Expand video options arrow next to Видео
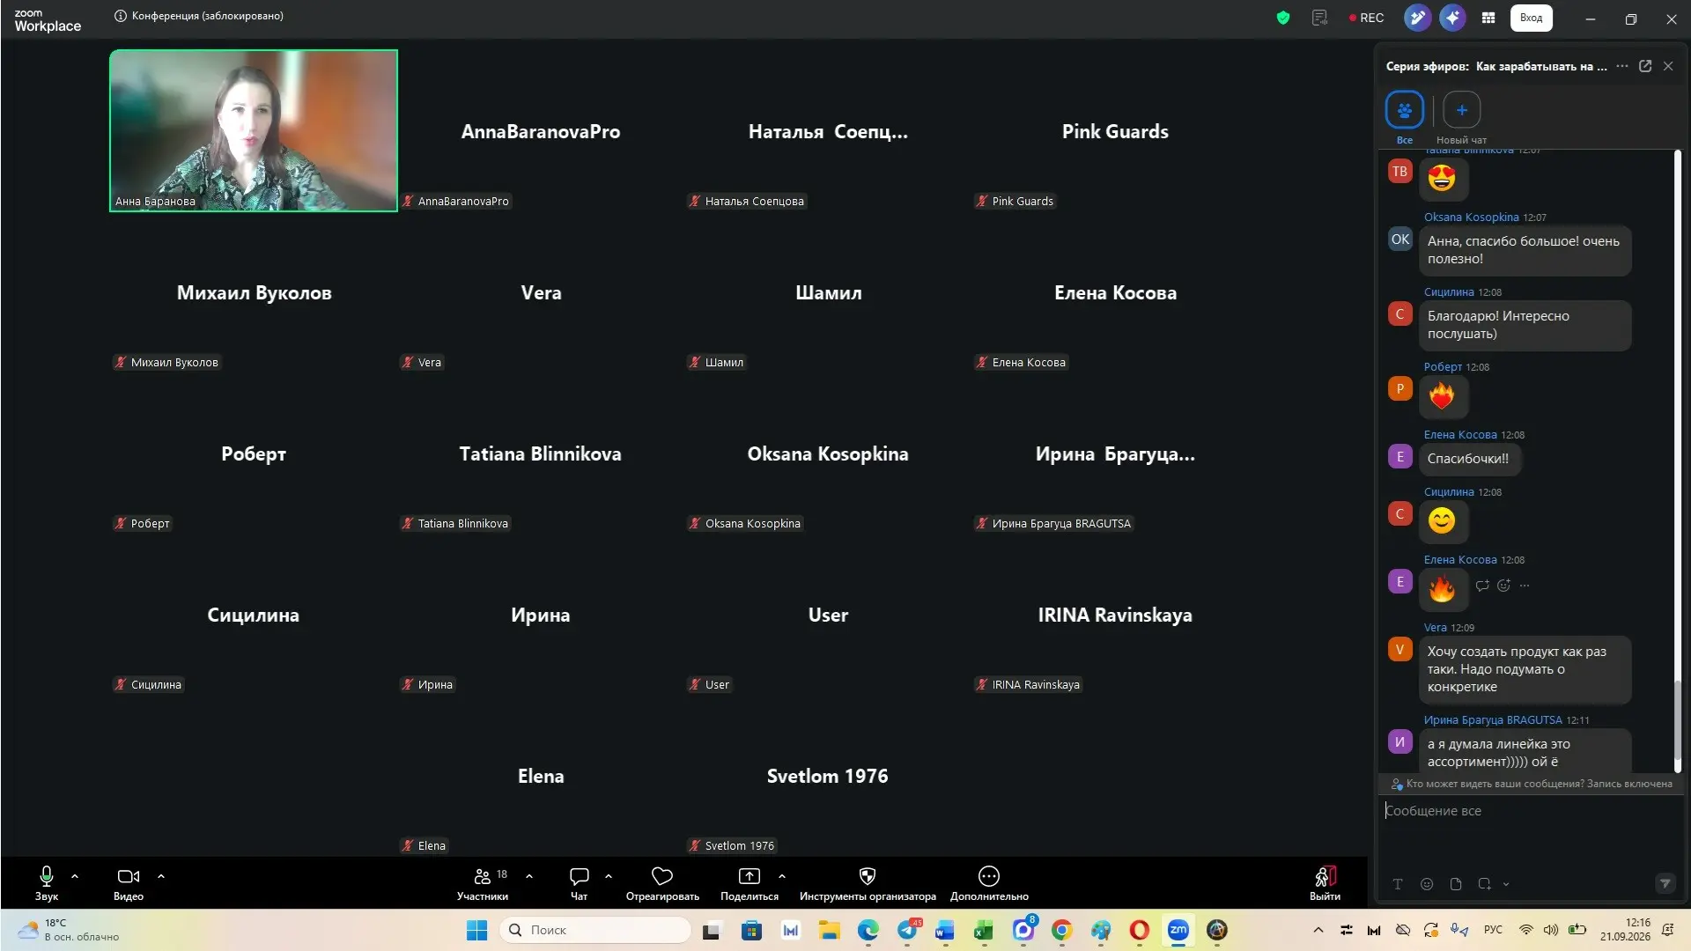The image size is (1691, 951). [x=161, y=876]
